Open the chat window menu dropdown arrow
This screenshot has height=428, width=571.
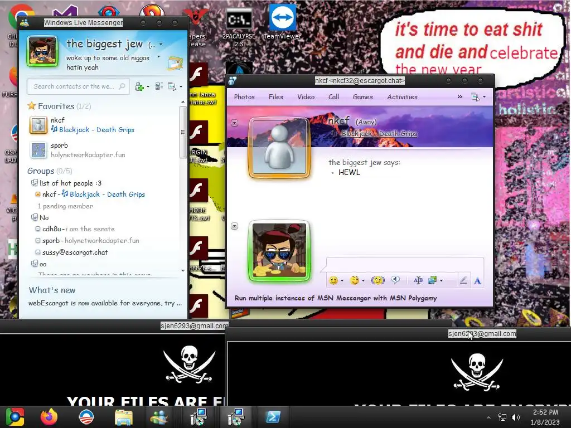[485, 97]
